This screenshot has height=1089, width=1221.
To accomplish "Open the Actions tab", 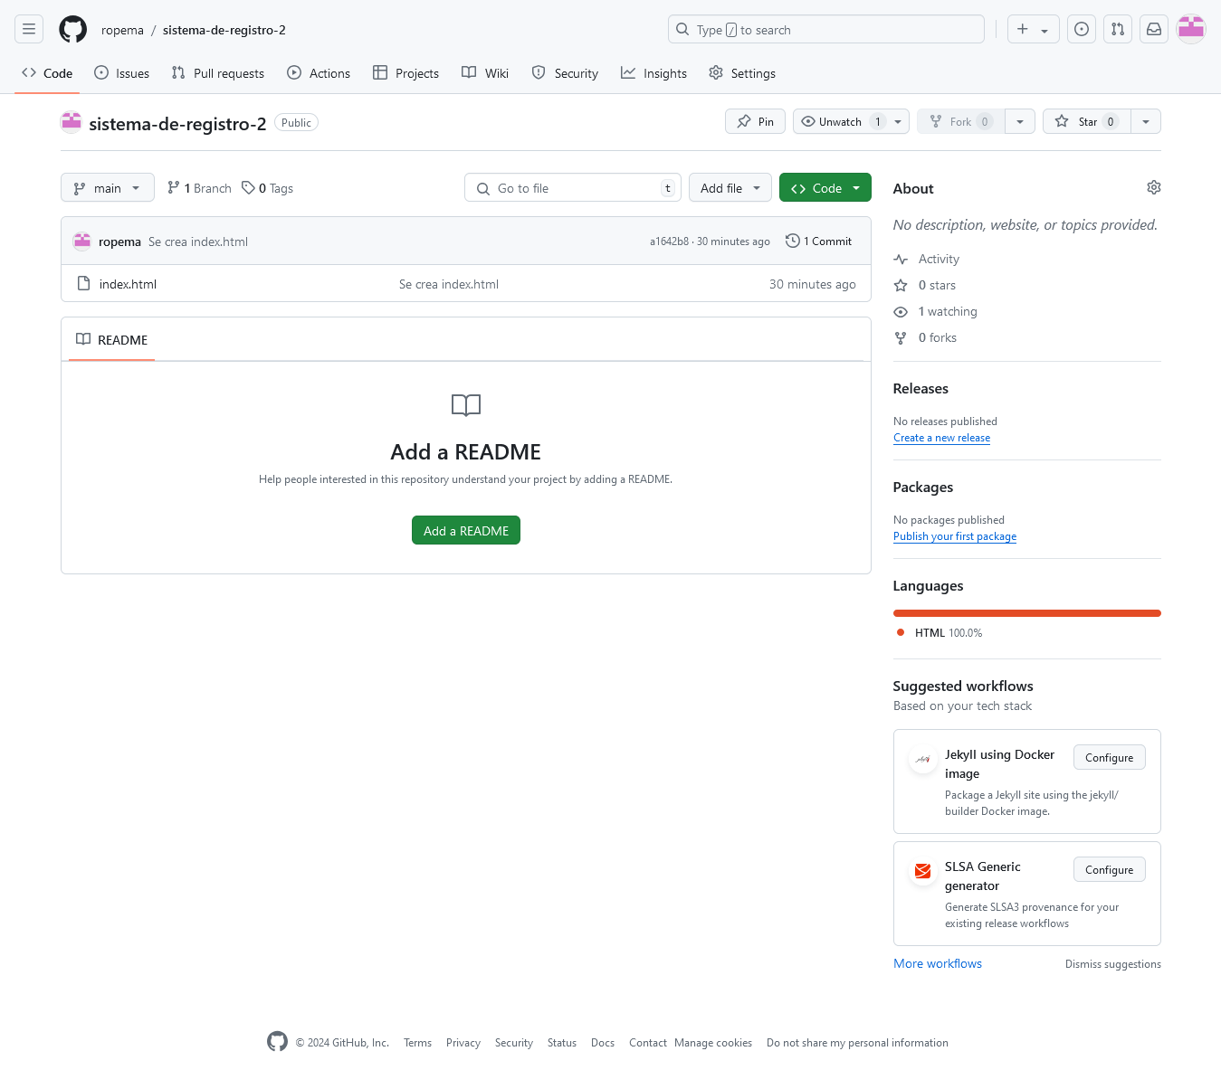I will [319, 73].
